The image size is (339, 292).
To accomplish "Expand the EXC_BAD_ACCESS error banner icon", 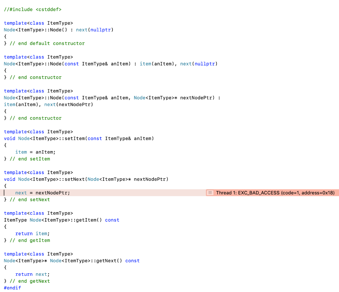I will (x=210, y=193).
